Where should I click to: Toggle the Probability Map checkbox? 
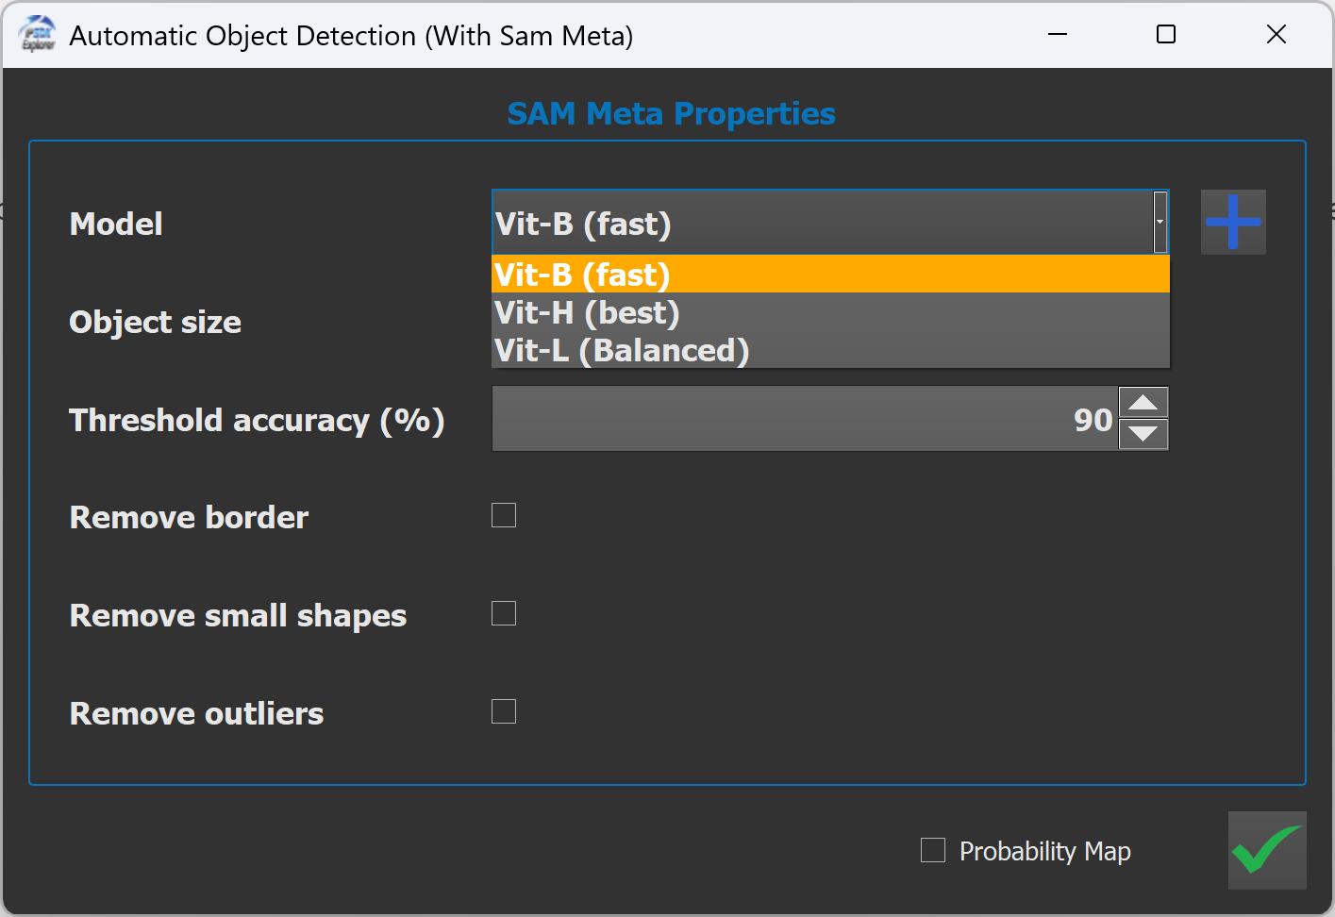(933, 850)
